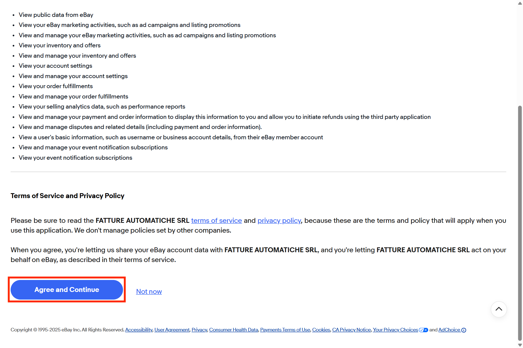Image resolution: width=523 pixels, height=348 pixels.
Task: Click the Agree and Continue button
Action: click(x=67, y=290)
